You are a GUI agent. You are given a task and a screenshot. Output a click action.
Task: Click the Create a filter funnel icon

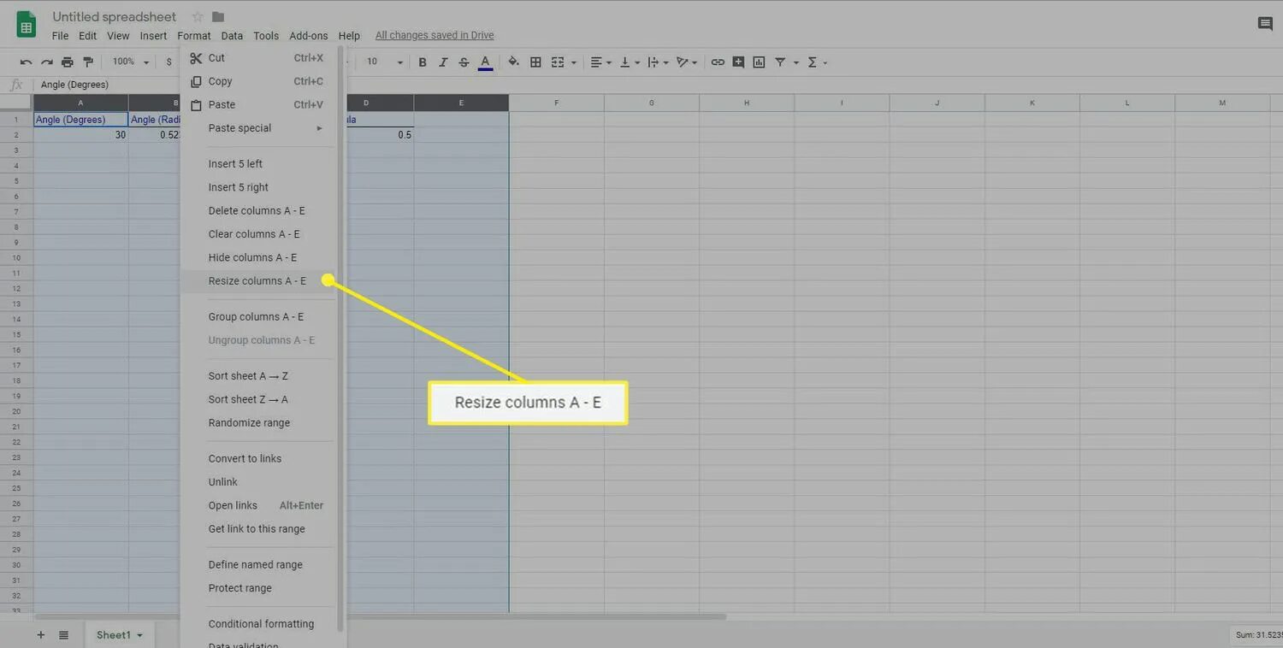[x=780, y=62]
